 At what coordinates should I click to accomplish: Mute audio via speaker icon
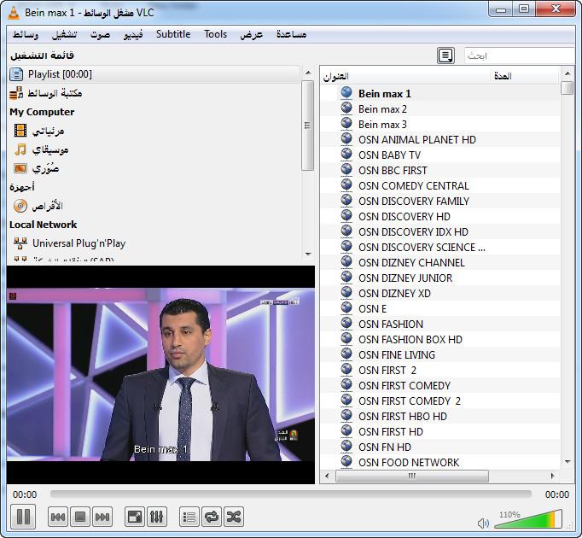coord(483,523)
